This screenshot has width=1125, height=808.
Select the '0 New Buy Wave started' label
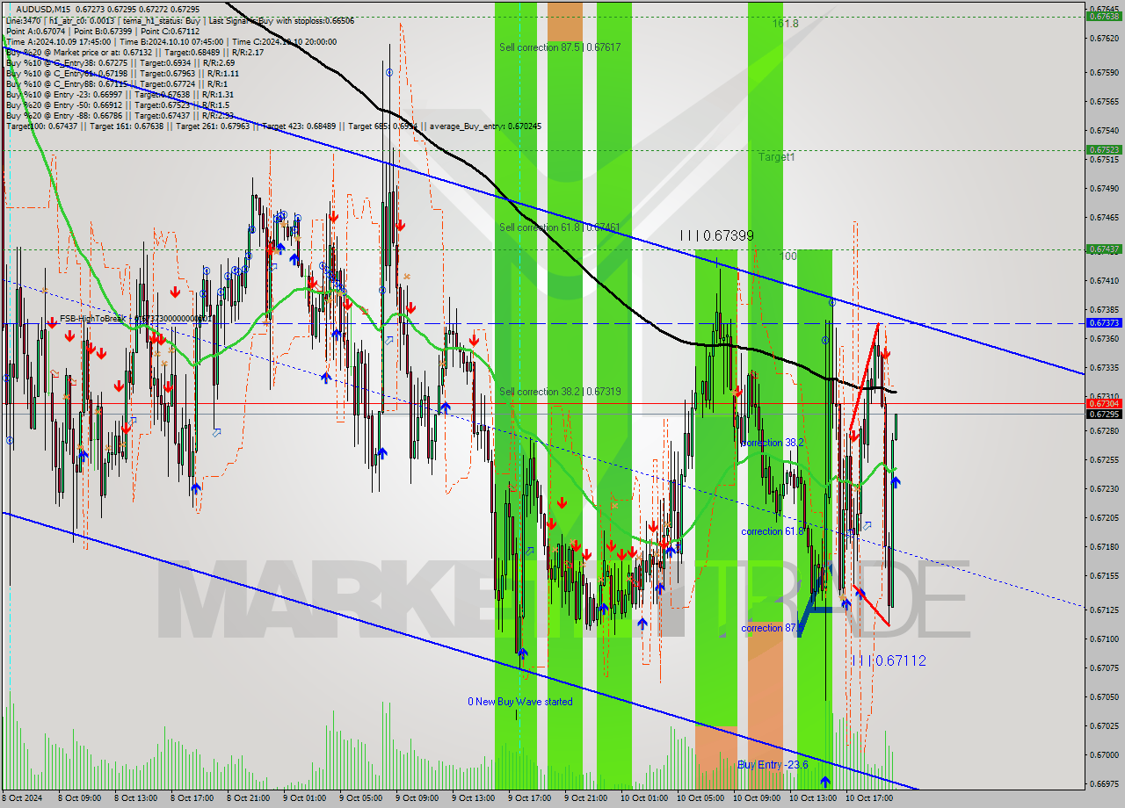pos(519,702)
